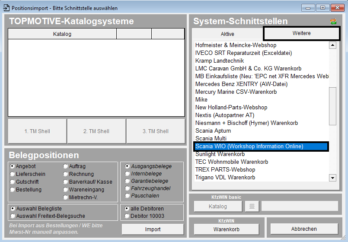
Task: Select Trigano VDL Warenkorb entry
Action: (x=262, y=178)
